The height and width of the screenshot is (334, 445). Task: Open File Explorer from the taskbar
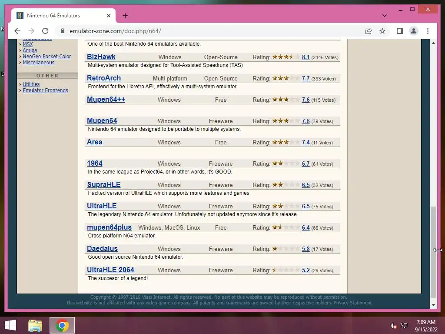pos(35,325)
